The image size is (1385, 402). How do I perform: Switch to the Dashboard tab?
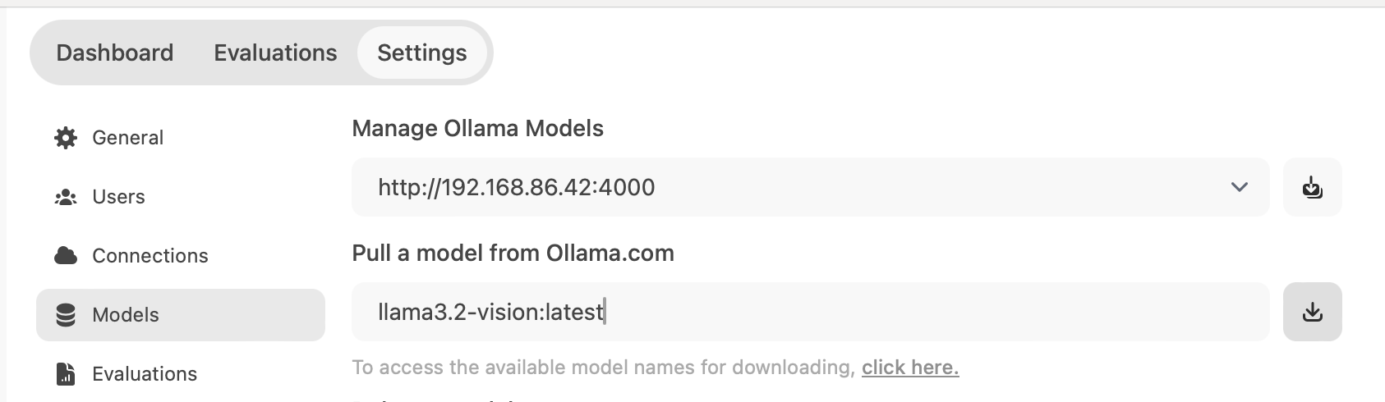[x=115, y=53]
